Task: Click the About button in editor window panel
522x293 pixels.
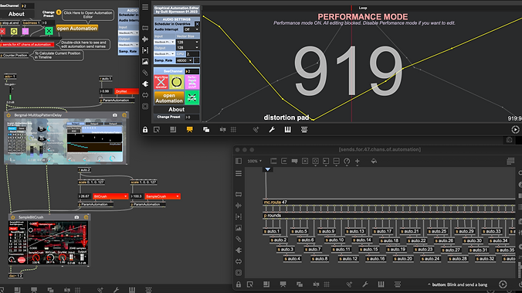Action: 176,109
